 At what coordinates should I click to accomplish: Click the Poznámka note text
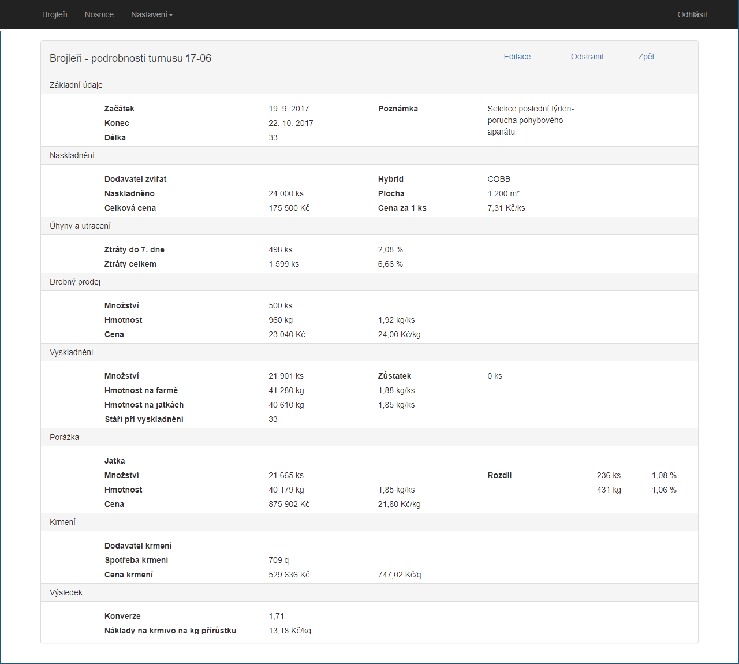(531, 120)
